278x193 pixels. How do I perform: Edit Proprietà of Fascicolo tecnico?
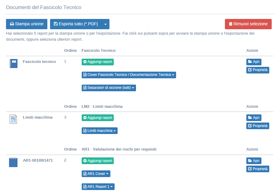pyautogui.click(x=257, y=70)
